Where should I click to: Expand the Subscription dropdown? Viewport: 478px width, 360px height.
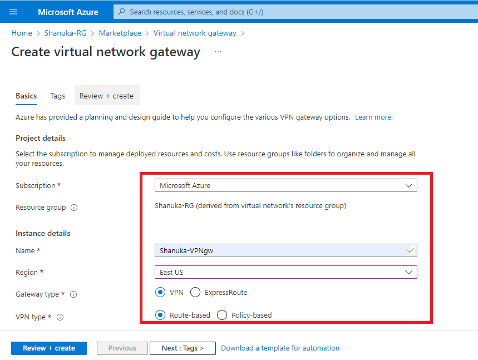(x=285, y=185)
